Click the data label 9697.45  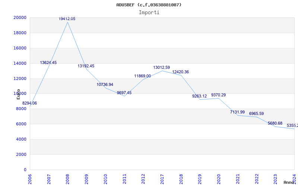[x=124, y=93]
